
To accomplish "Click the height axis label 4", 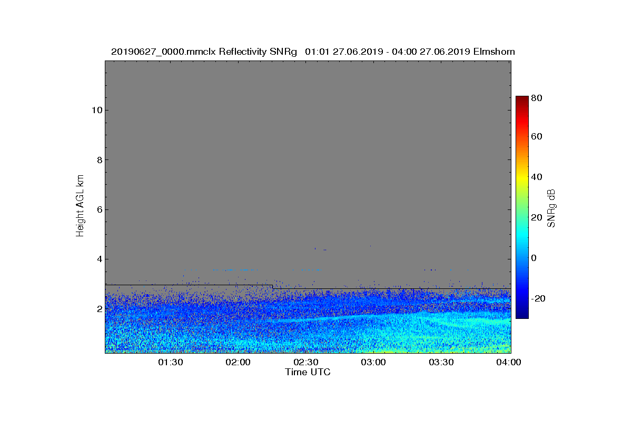I will 98,259.
